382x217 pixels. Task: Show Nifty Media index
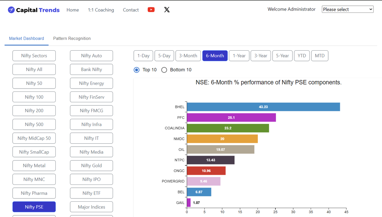tap(91, 152)
